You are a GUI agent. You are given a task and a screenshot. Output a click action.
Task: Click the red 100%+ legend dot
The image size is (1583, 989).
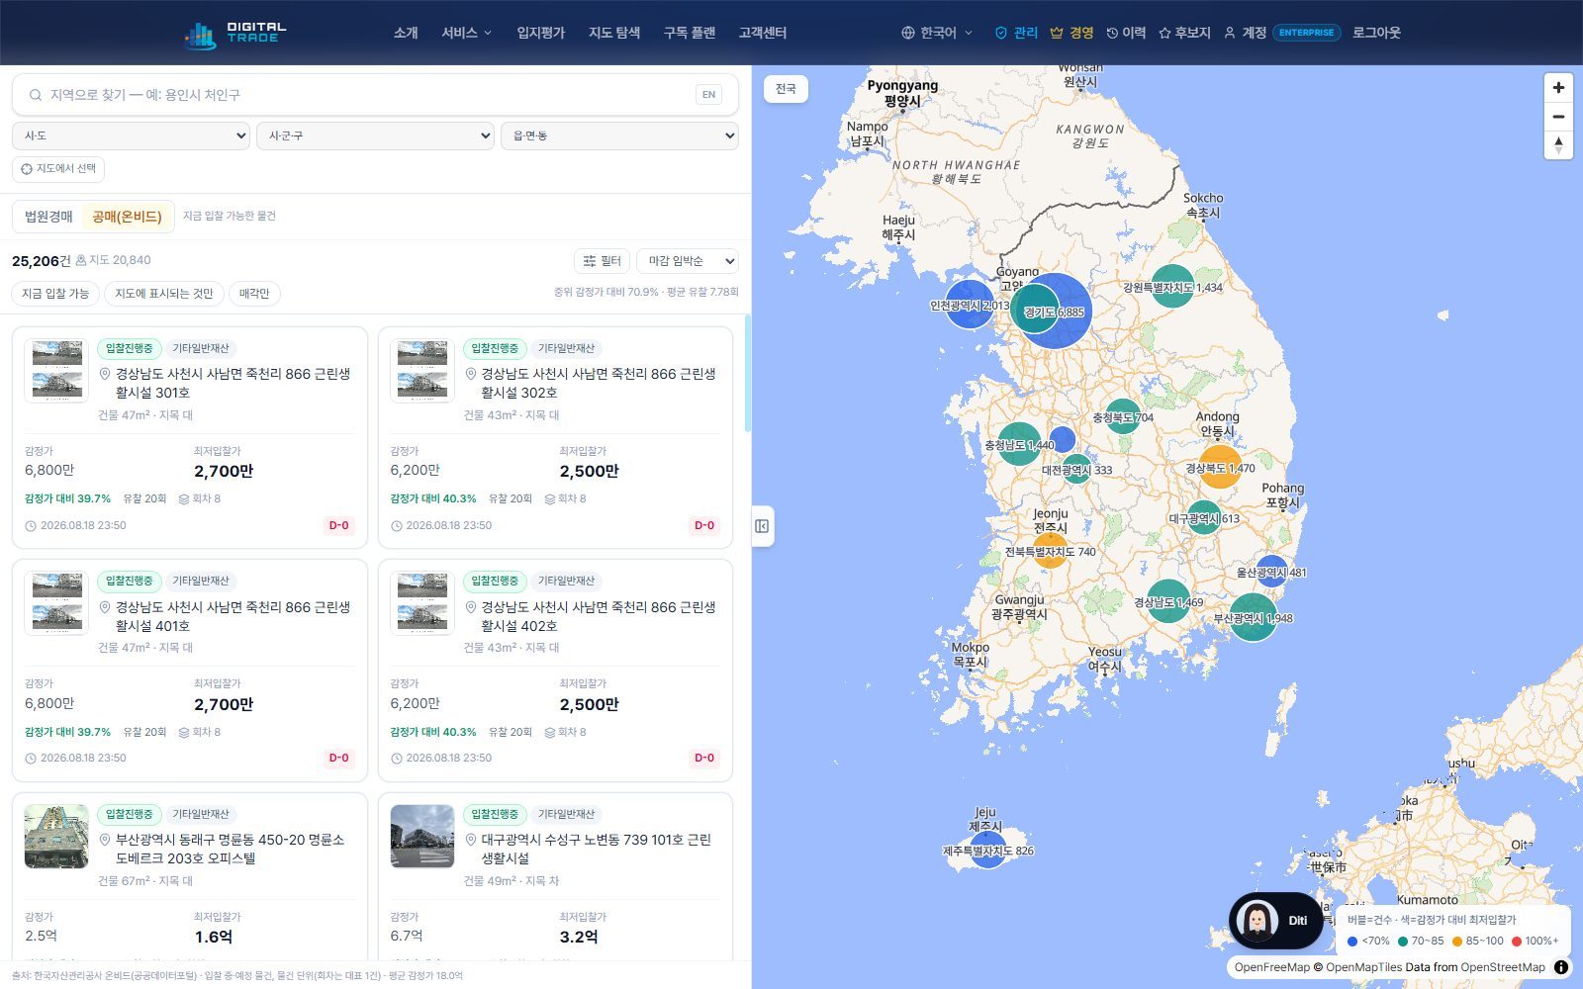[x=1516, y=942]
